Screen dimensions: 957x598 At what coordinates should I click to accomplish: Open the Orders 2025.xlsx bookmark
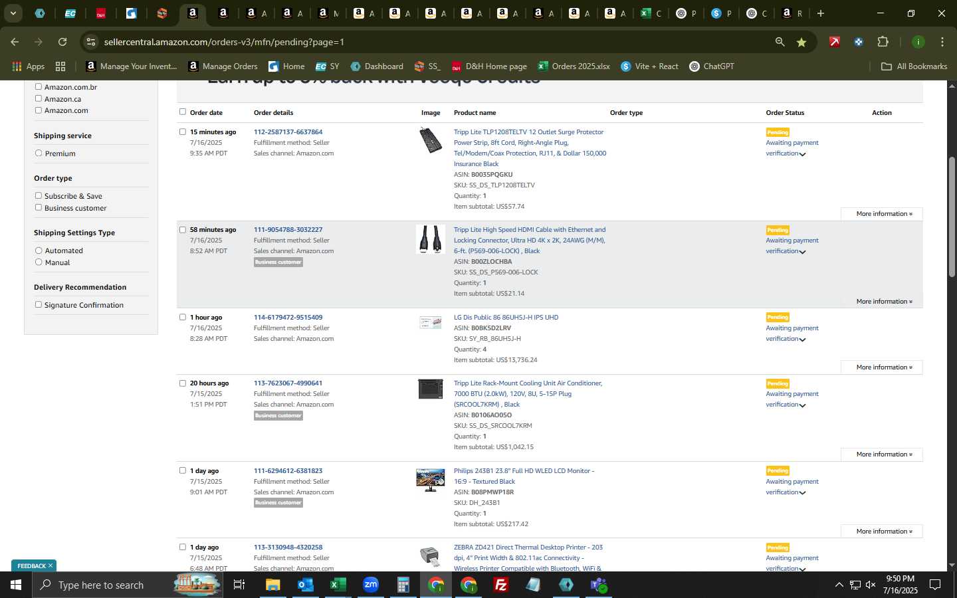574,66
